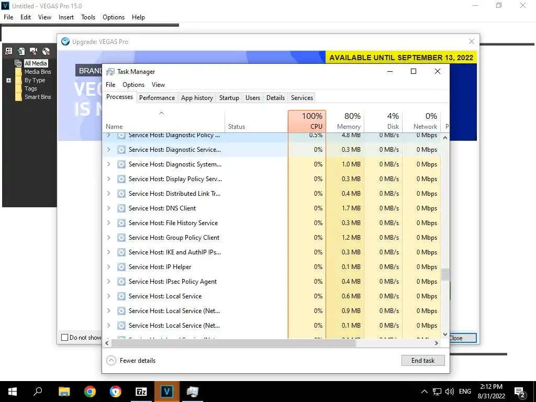The width and height of the screenshot is (536, 402).
Task: Click gear icon of Service Host: DNS Client
Action: point(121,208)
